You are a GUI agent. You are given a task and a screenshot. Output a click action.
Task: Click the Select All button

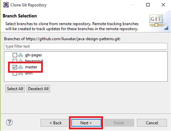[x=15, y=89]
